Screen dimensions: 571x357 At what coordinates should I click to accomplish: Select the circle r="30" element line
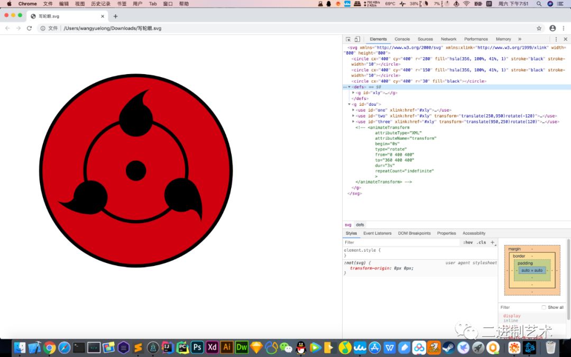(419, 81)
